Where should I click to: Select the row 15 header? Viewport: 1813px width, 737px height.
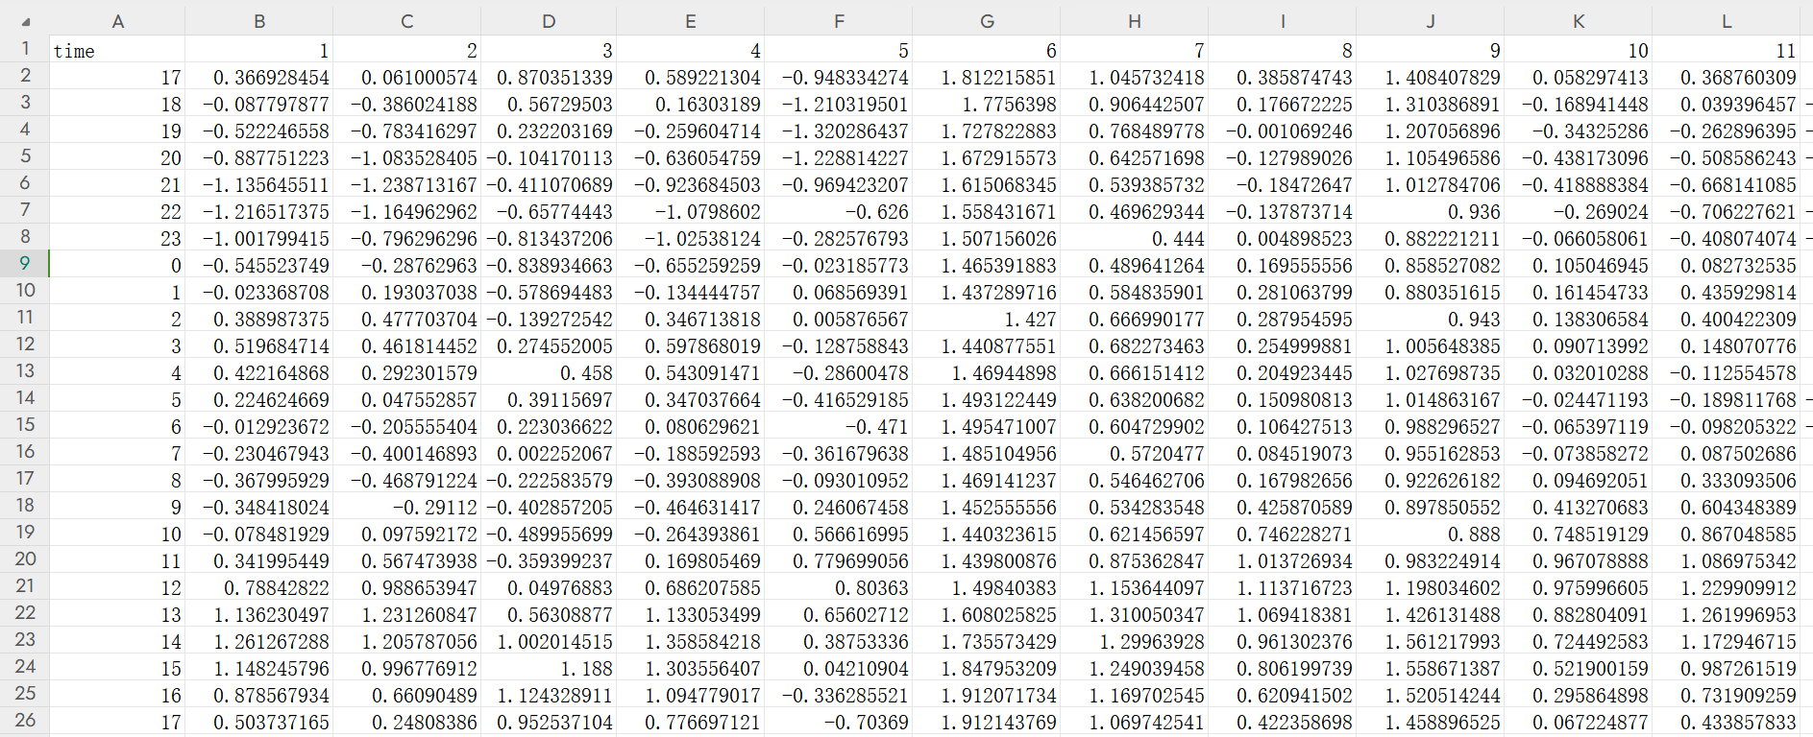point(25,425)
